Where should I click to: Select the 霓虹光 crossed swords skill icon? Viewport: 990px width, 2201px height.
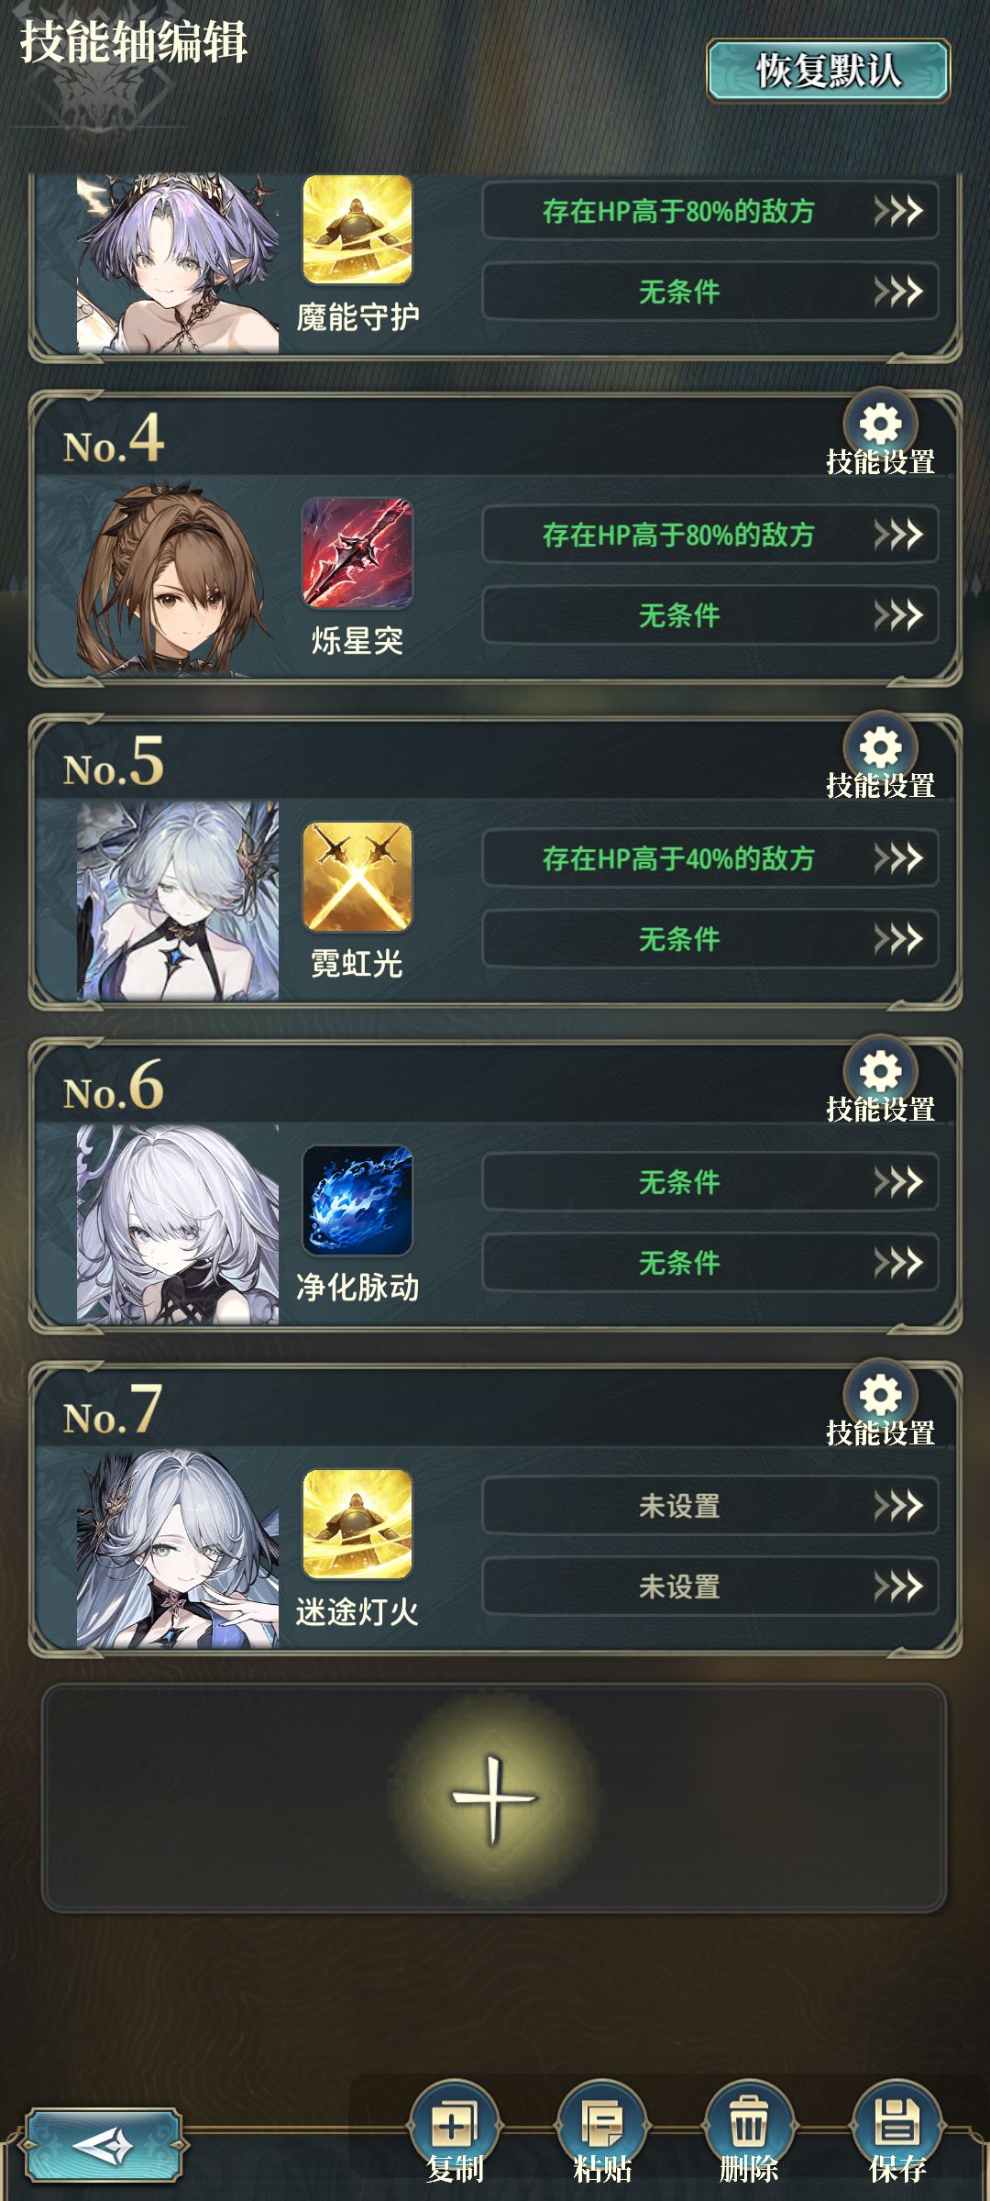click(x=357, y=877)
